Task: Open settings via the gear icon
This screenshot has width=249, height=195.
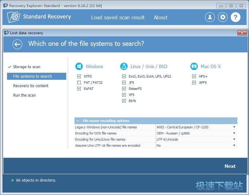Action: tap(223, 17)
